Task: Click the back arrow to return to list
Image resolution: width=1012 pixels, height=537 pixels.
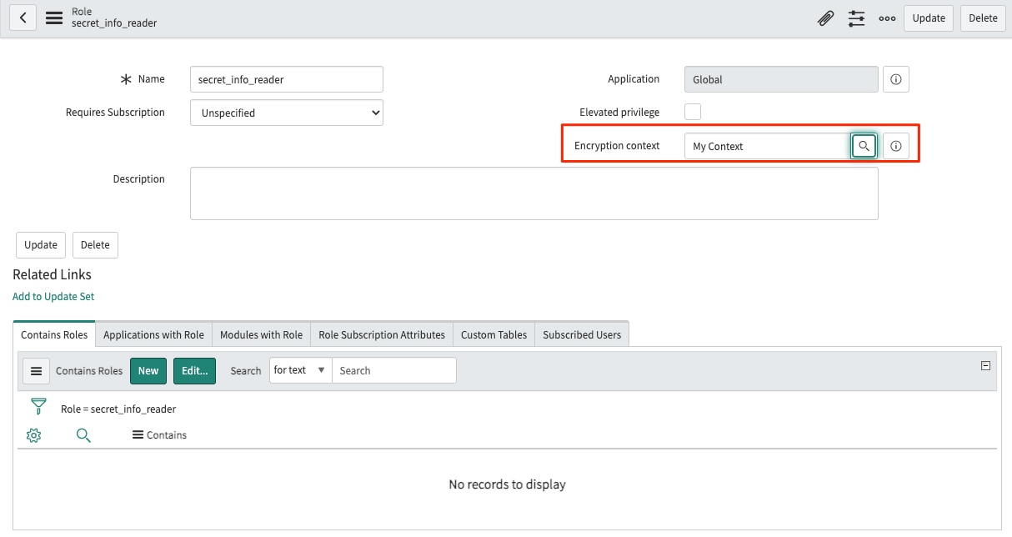Action: tap(23, 18)
